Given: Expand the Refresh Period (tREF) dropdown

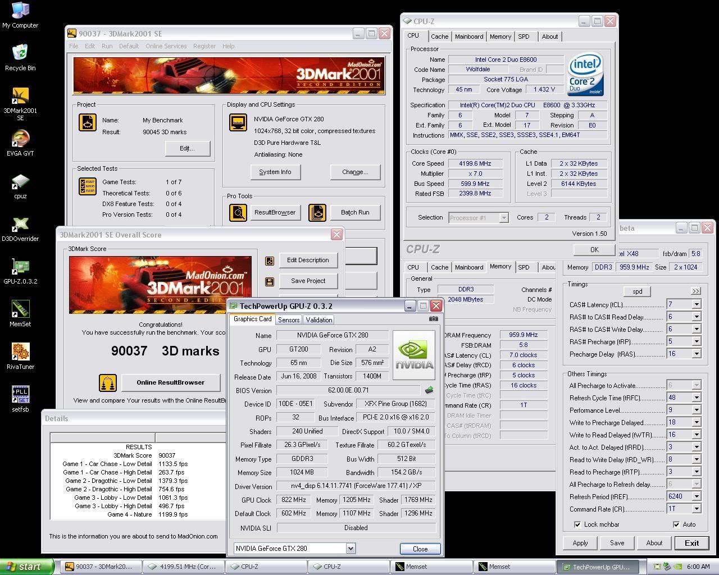Looking at the screenshot, I should 697,496.
